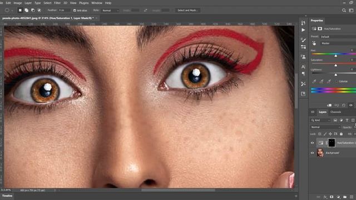Click the Saturation slider handle
This screenshot has width=356, height=200.
pyautogui.click(x=336, y=66)
